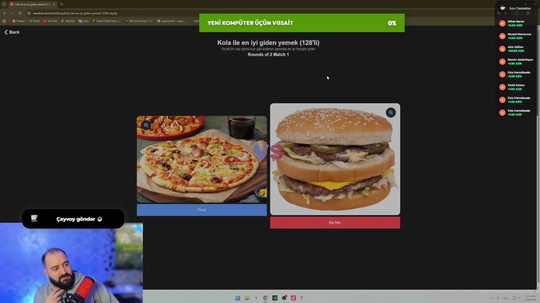Select the 'Kola ile en iyi giden yemek' tab

[x=32, y=4]
